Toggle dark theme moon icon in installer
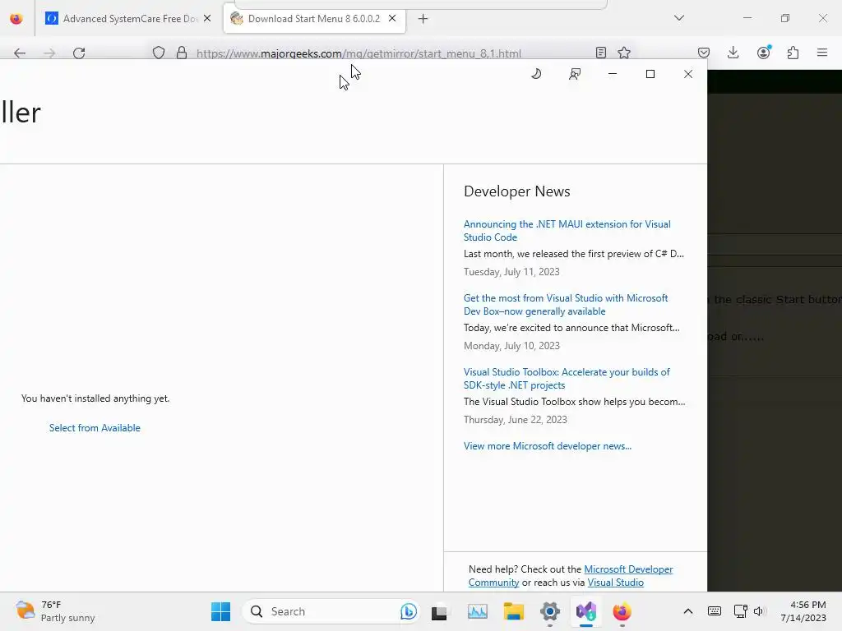Image resolution: width=842 pixels, height=631 pixels. tap(536, 73)
